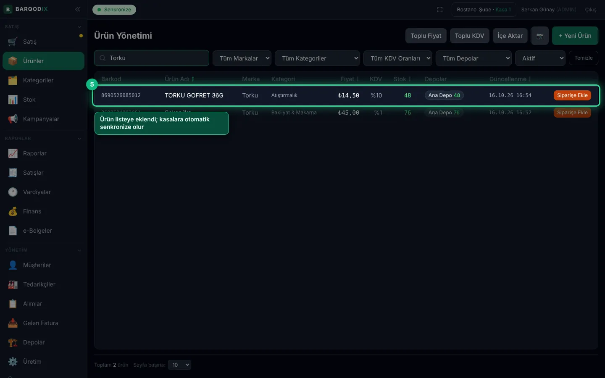Click the Ürünler box icon

coord(13,61)
